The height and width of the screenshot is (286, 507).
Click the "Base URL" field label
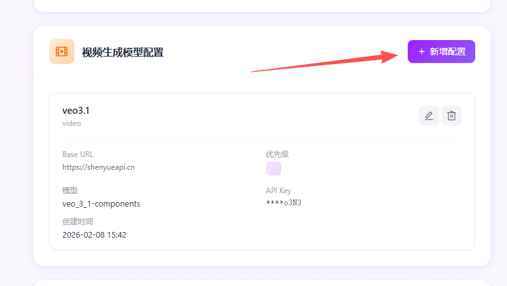coord(78,154)
